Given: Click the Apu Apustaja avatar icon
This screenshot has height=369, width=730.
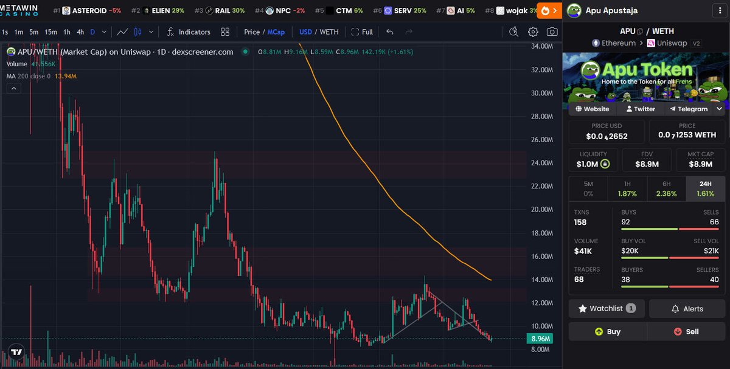Looking at the screenshot, I should point(573,10).
